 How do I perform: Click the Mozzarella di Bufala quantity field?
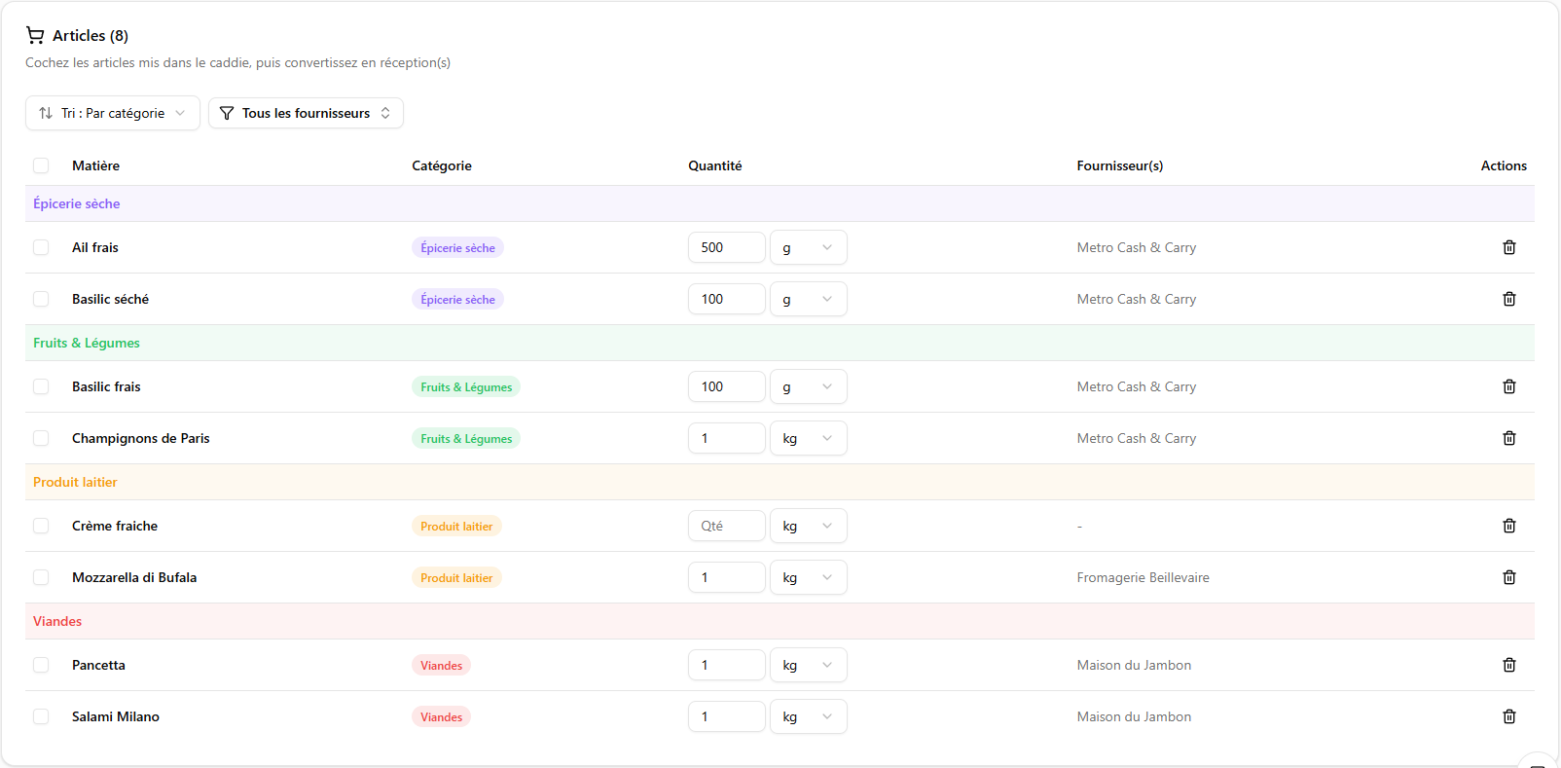(726, 577)
